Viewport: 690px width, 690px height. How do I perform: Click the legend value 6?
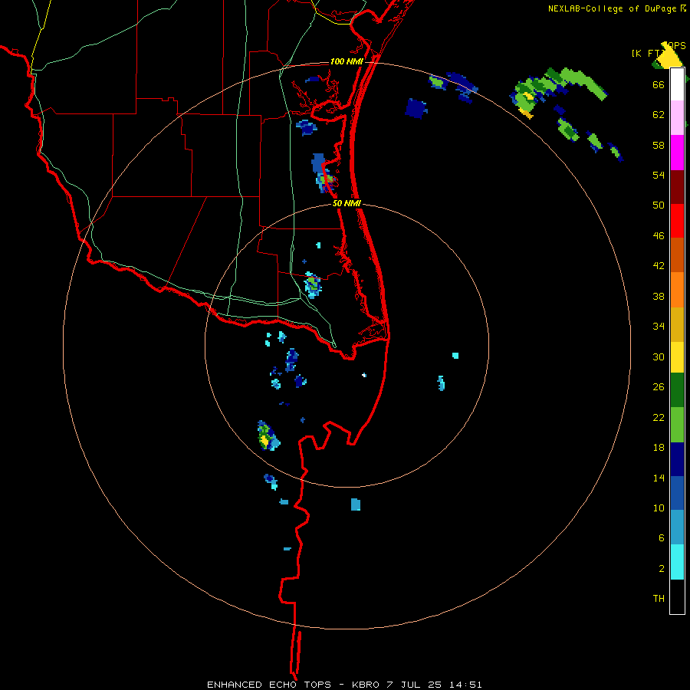click(x=661, y=538)
